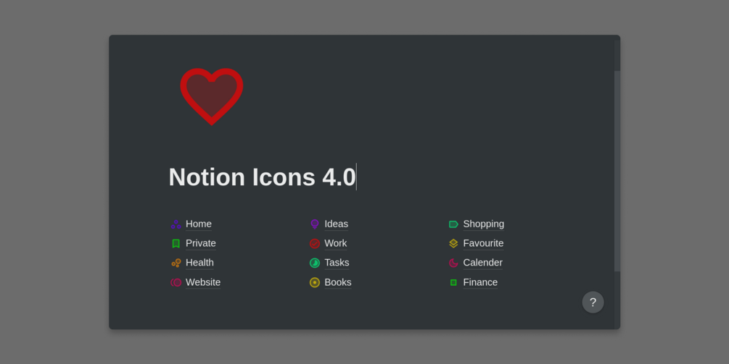Click the pink moon icon beside Calender
The height and width of the screenshot is (364, 729).
[453, 263]
